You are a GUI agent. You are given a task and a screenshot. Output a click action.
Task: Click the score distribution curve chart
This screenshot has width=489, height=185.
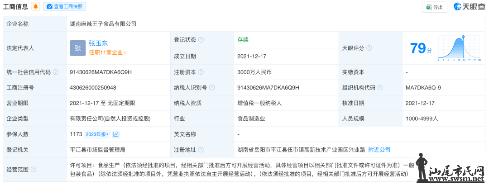point(460,47)
